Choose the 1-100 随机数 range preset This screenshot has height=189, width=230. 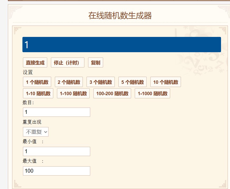73,93
